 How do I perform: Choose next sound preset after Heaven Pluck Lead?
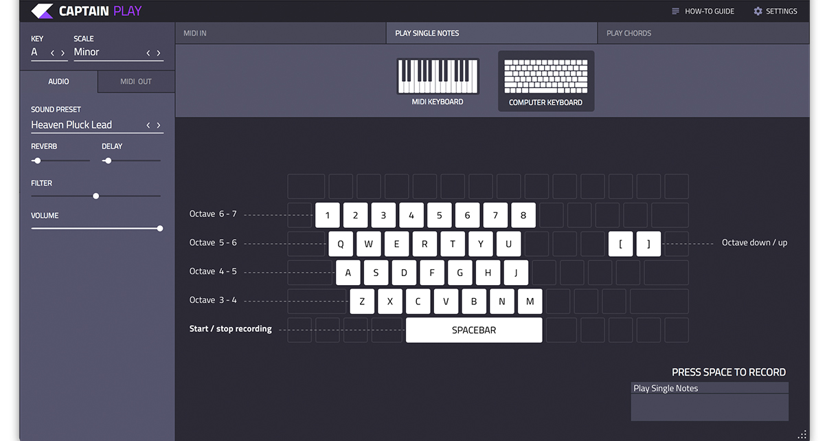coord(159,125)
